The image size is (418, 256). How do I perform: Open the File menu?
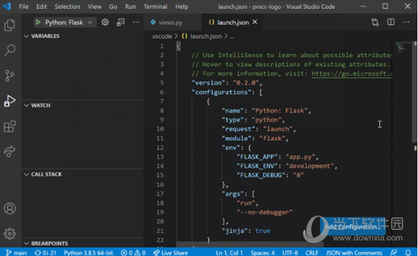[x=24, y=6]
